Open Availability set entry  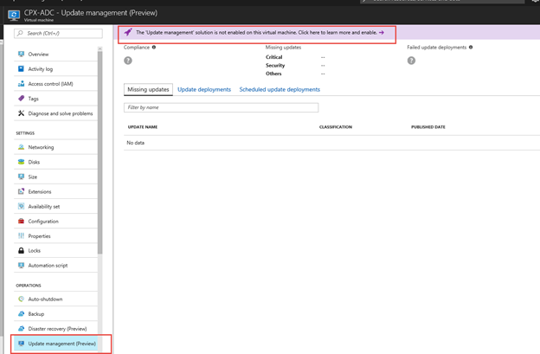pyautogui.click(x=57, y=206)
